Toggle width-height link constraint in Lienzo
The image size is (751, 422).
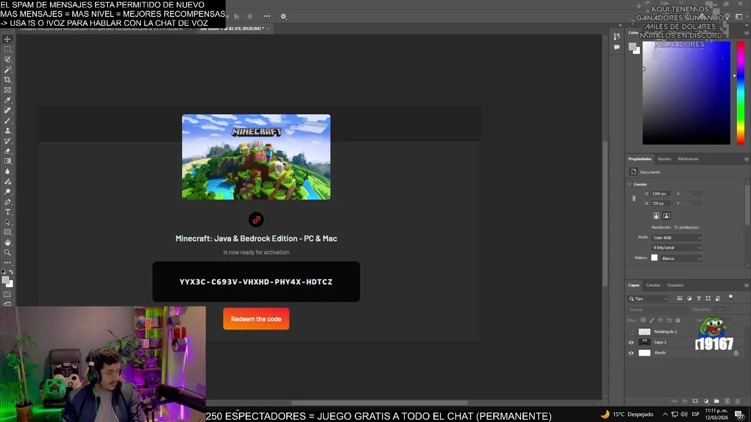634,199
